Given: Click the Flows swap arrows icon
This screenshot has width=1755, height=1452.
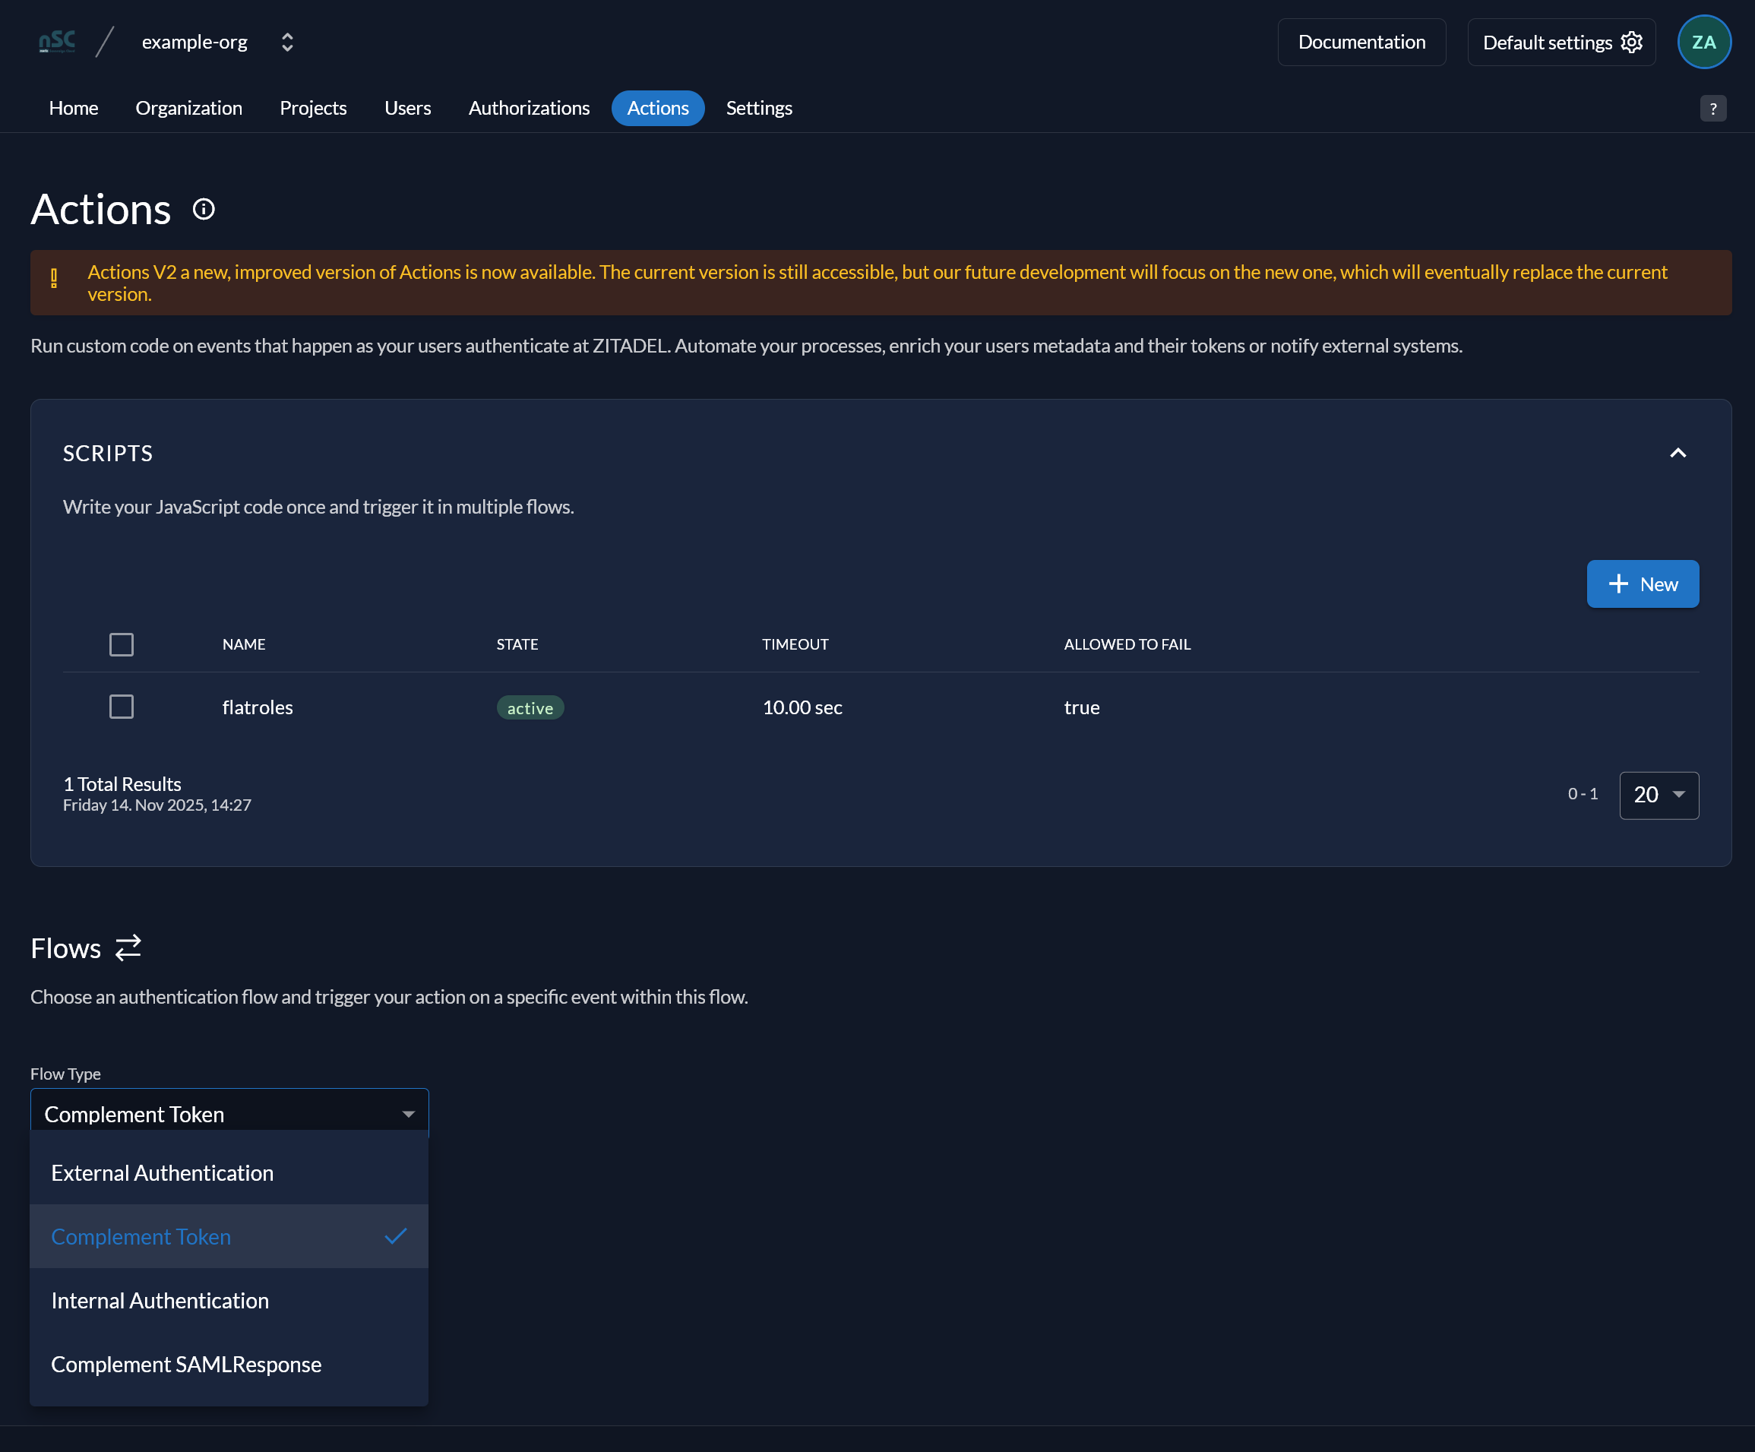Looking at the screenshot, I should click(x=128, y=948).
